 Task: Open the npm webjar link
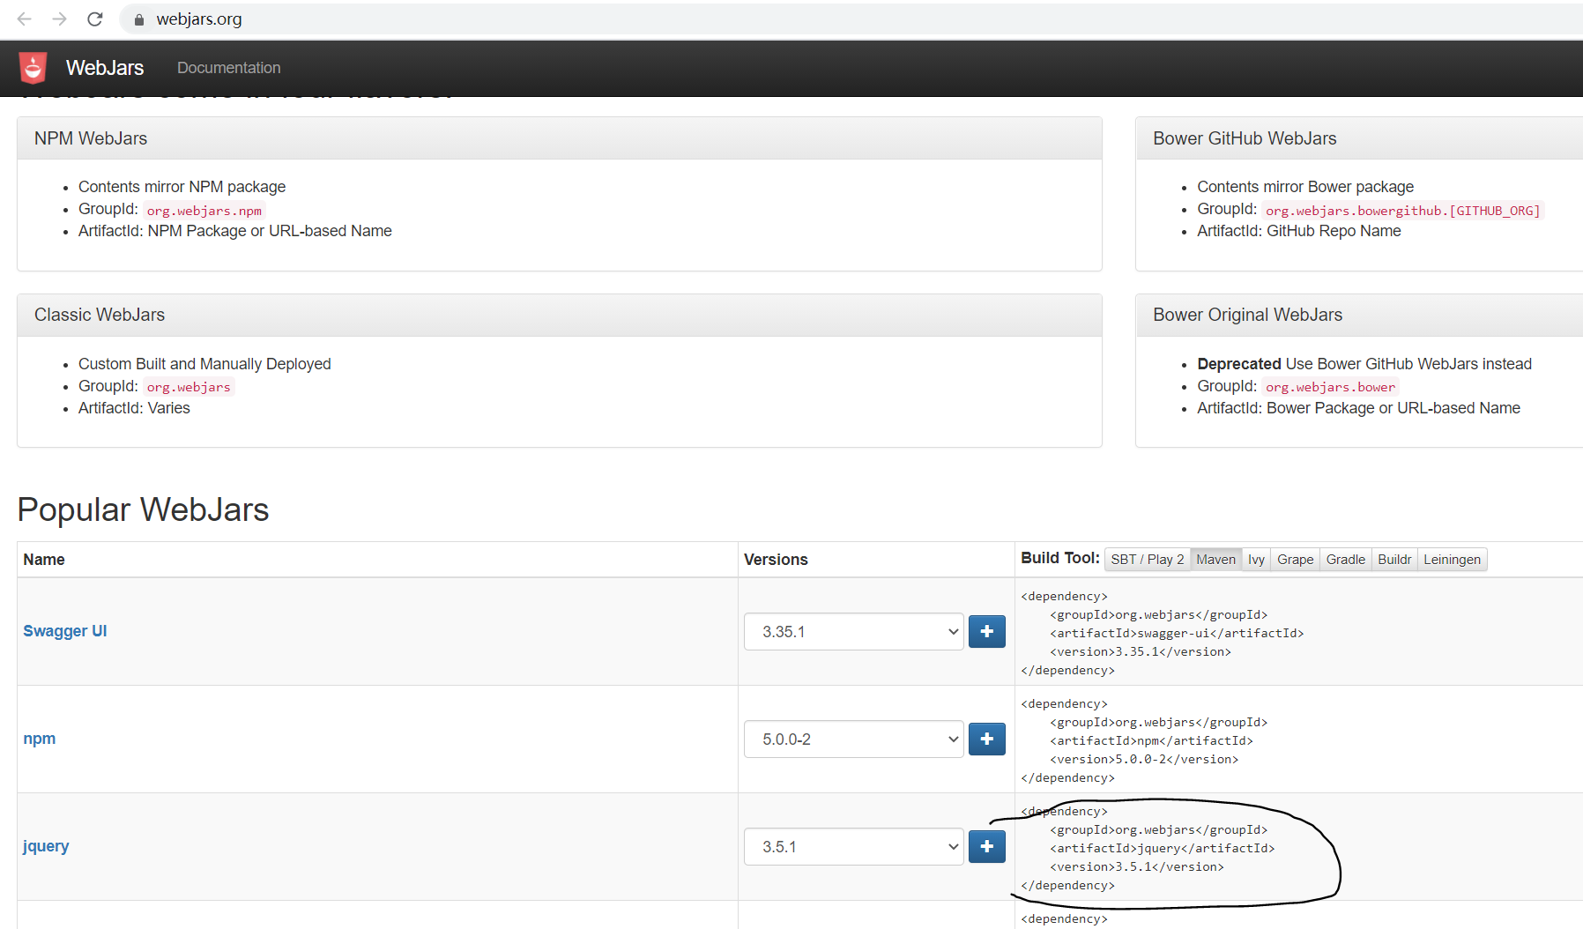pyautogui.click(x=40, y=739)
